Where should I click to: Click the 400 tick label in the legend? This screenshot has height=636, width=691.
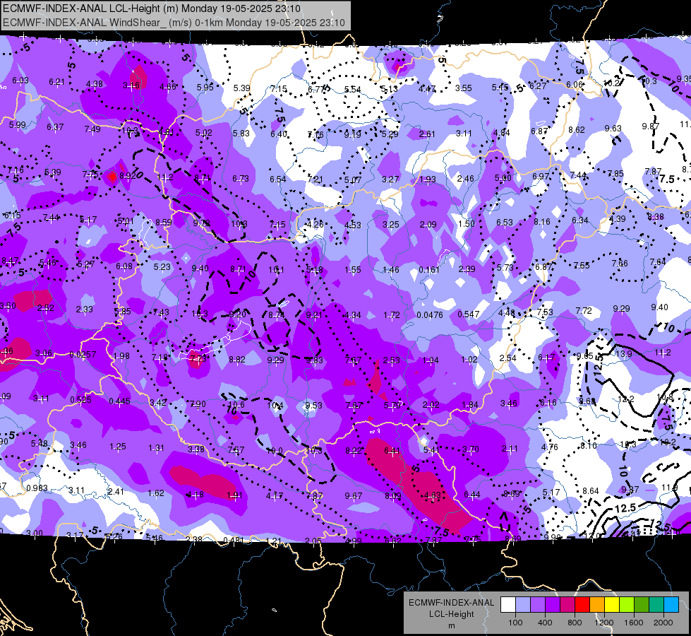pos(545,623)
